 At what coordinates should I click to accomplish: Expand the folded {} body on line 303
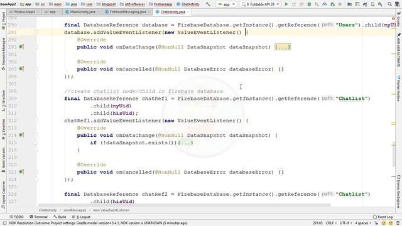(x=281, y=69)
